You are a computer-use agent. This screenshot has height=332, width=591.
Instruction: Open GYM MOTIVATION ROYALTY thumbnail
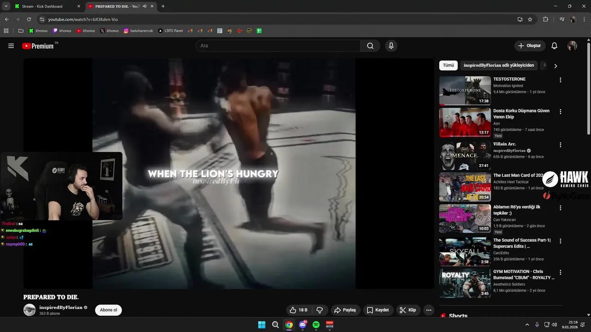pos(465,283)
